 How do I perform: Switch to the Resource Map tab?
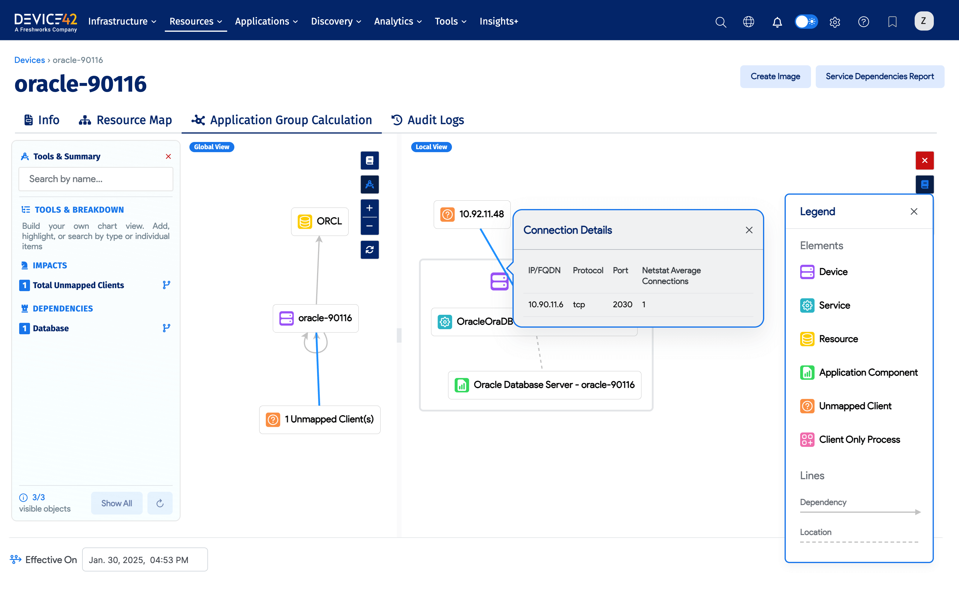(x=125, y=120)
